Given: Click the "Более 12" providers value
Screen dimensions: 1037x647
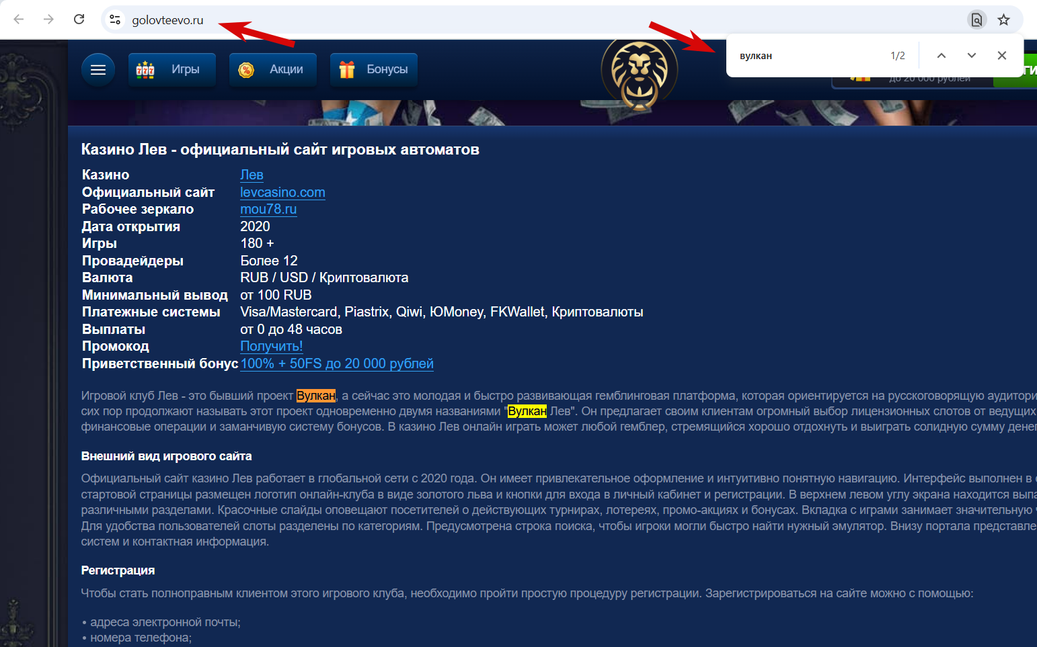Looking at the screenshot, I should coord(269,261).
